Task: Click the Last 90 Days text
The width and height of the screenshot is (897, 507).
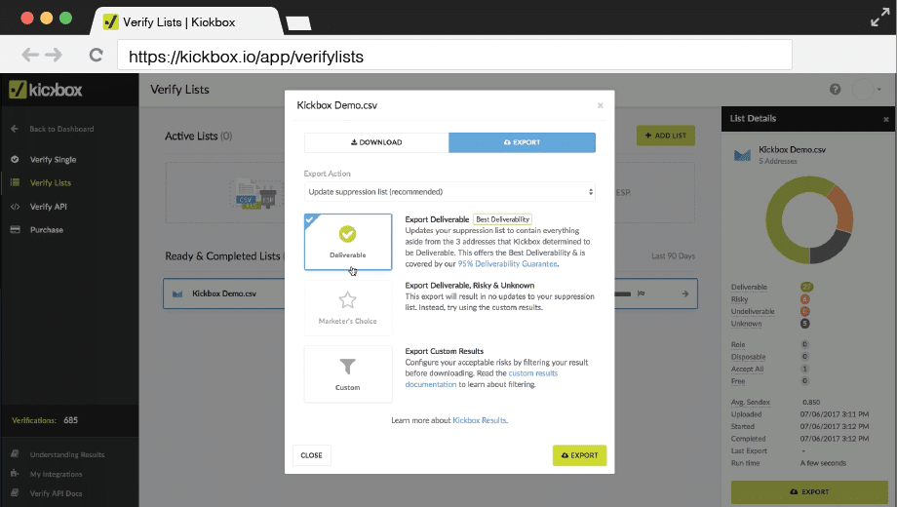Action: [x=673, y=255]
